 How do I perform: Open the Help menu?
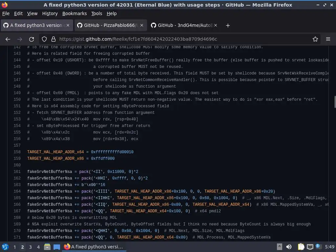pos(112,13)
